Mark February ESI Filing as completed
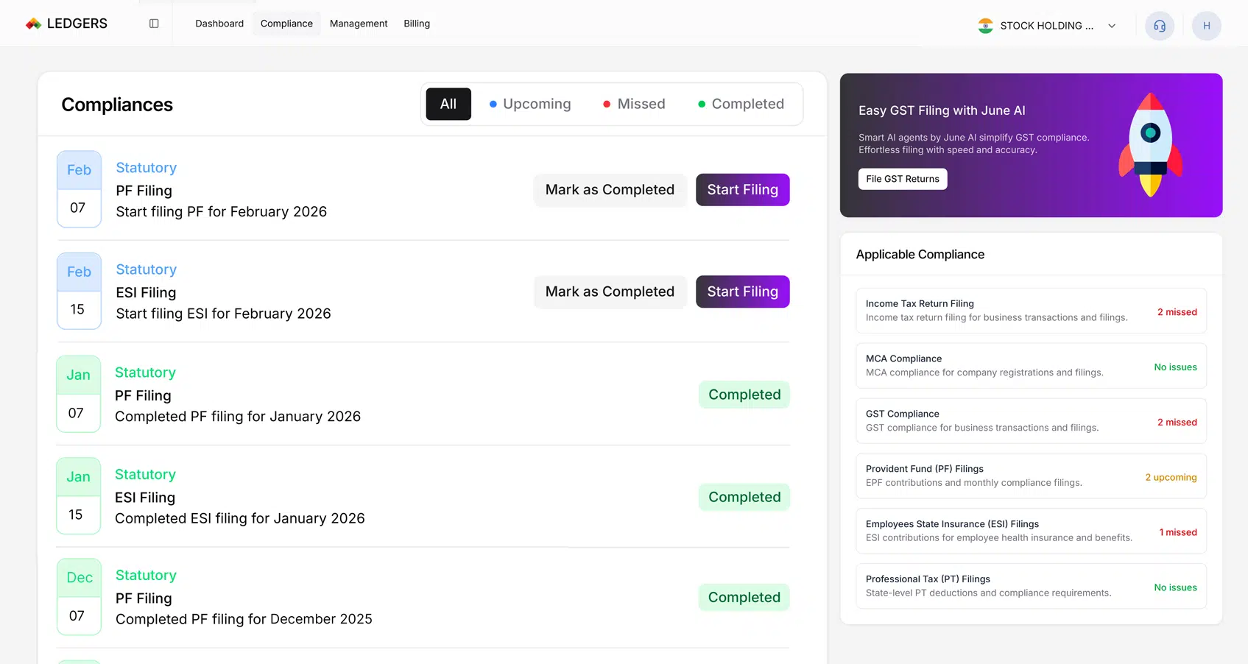The height and width of the screenshot is (664, 1248). click(610, 292)
